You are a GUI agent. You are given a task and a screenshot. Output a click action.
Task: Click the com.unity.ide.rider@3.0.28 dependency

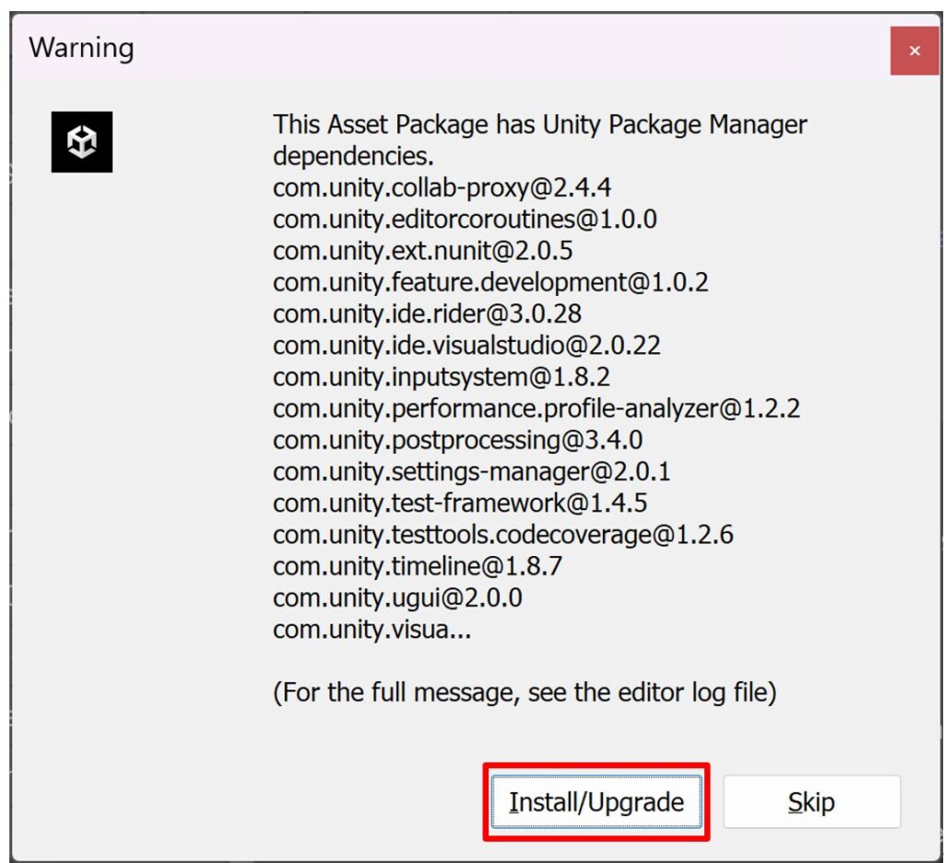pos(427,313)
